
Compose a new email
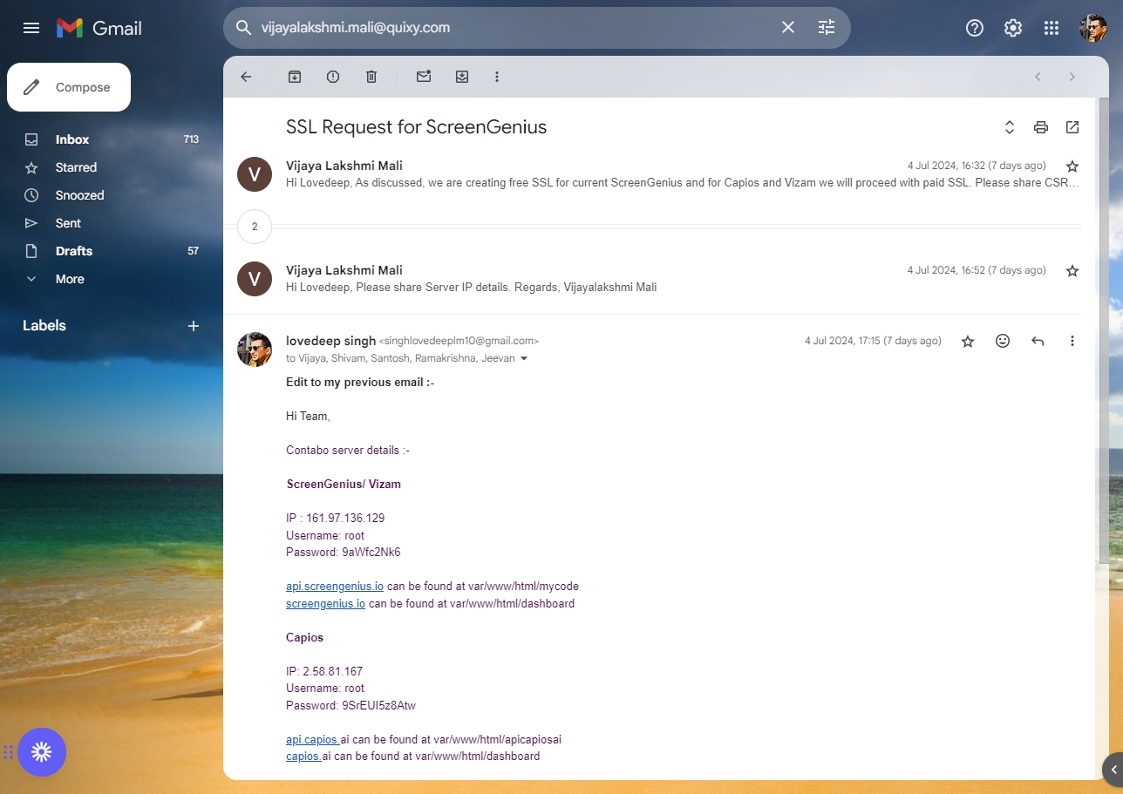(x=69, y=87)
